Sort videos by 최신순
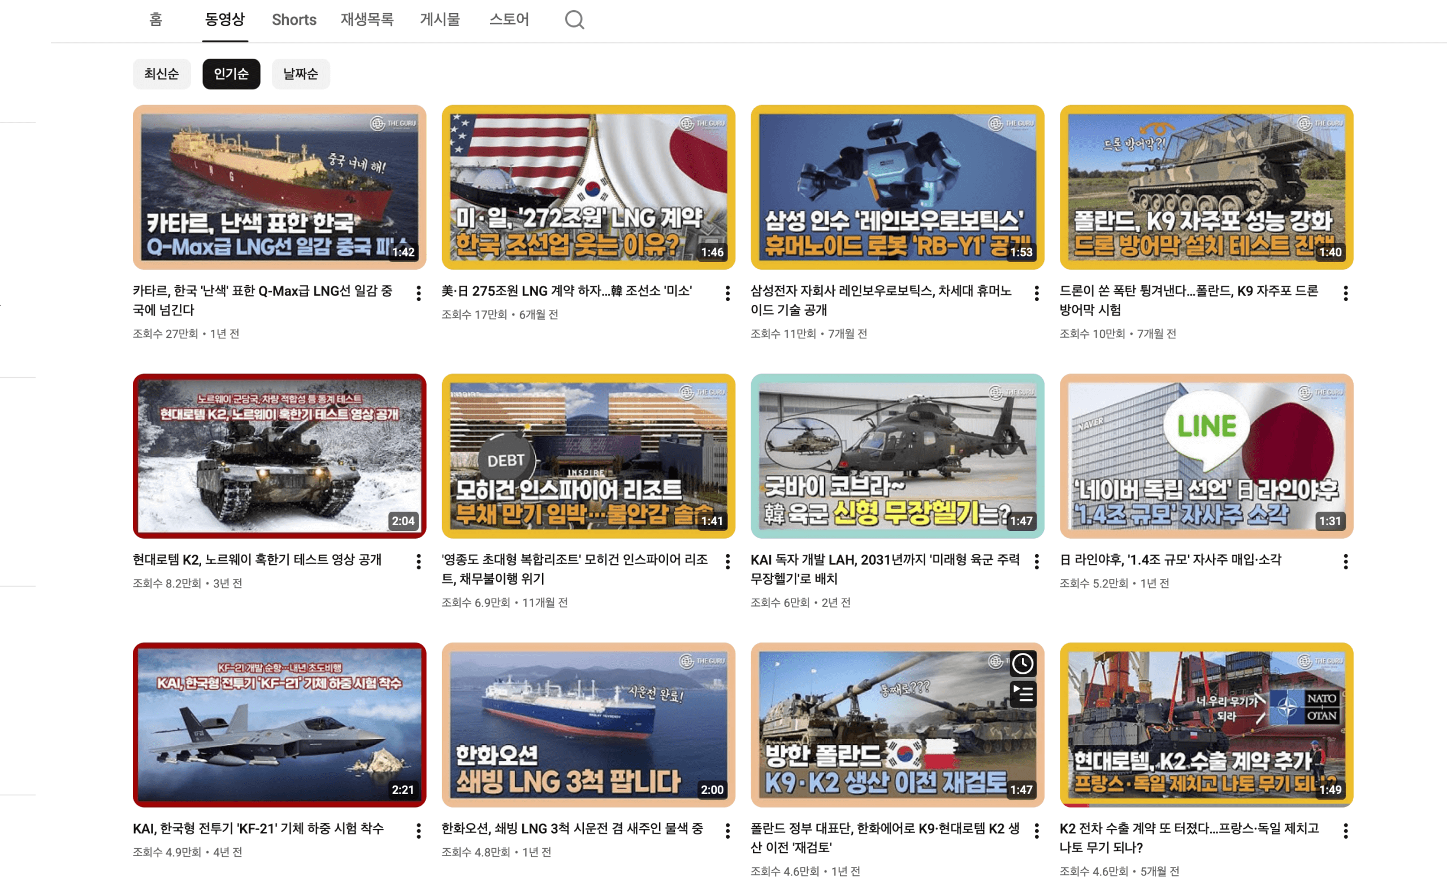1447x881 pixels. [x=162, y=74]
